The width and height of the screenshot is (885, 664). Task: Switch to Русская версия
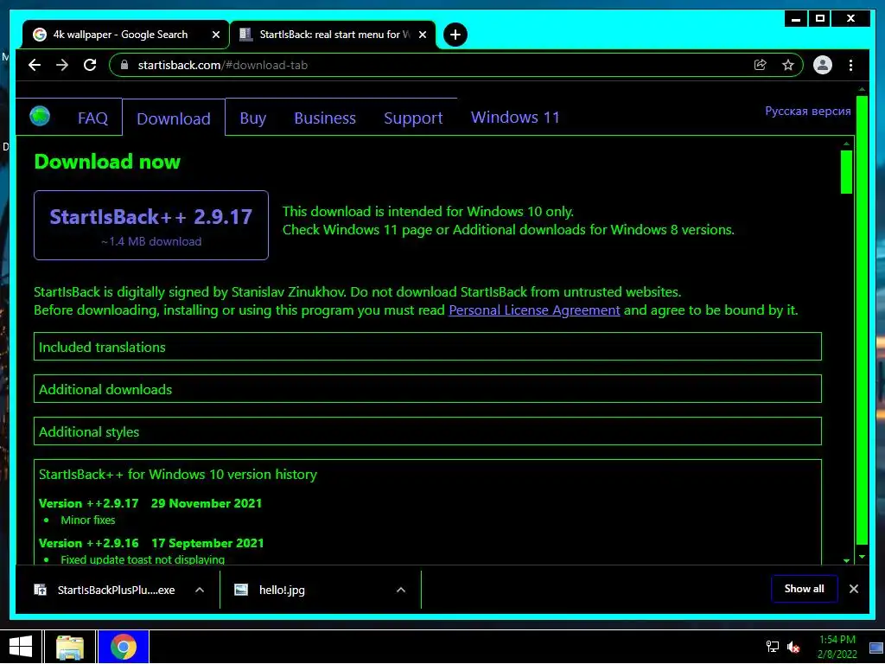point(808,111)
